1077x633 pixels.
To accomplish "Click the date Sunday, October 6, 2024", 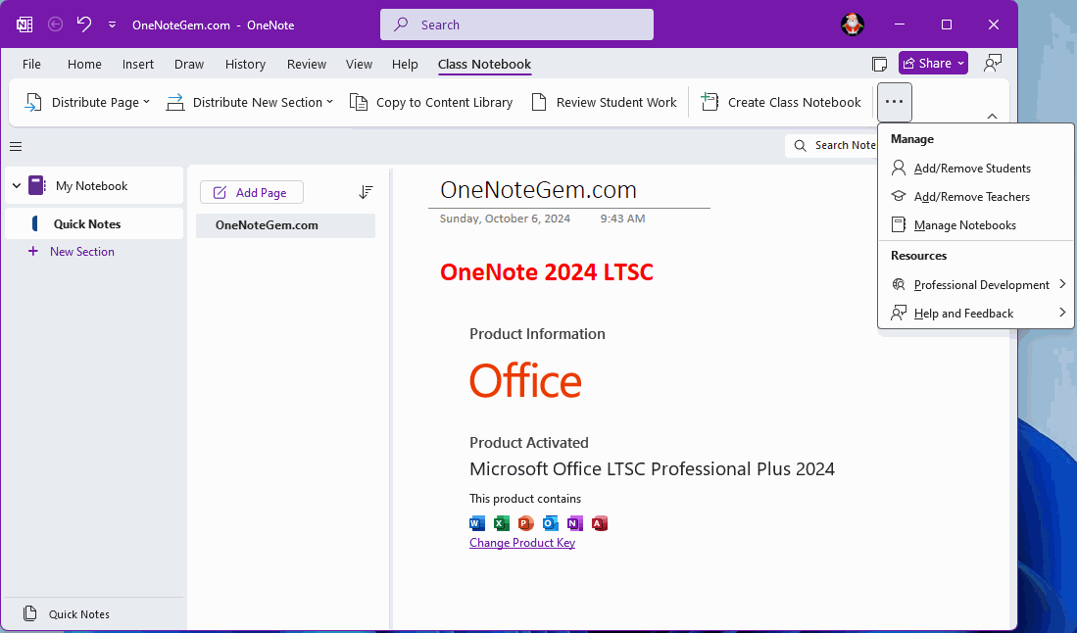I will pos(505,219).
